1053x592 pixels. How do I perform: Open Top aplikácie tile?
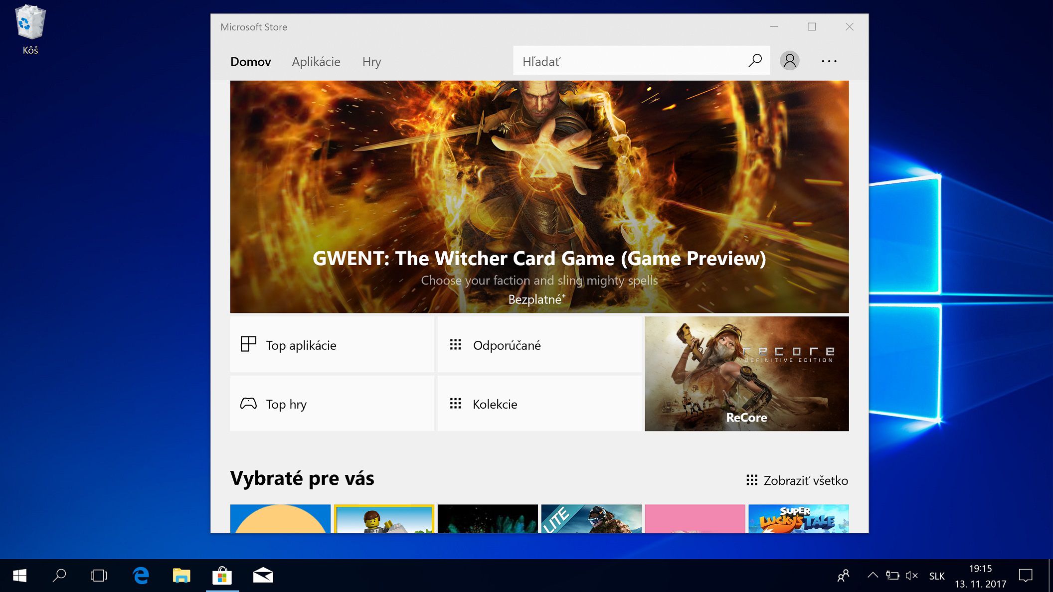[332, 345]
